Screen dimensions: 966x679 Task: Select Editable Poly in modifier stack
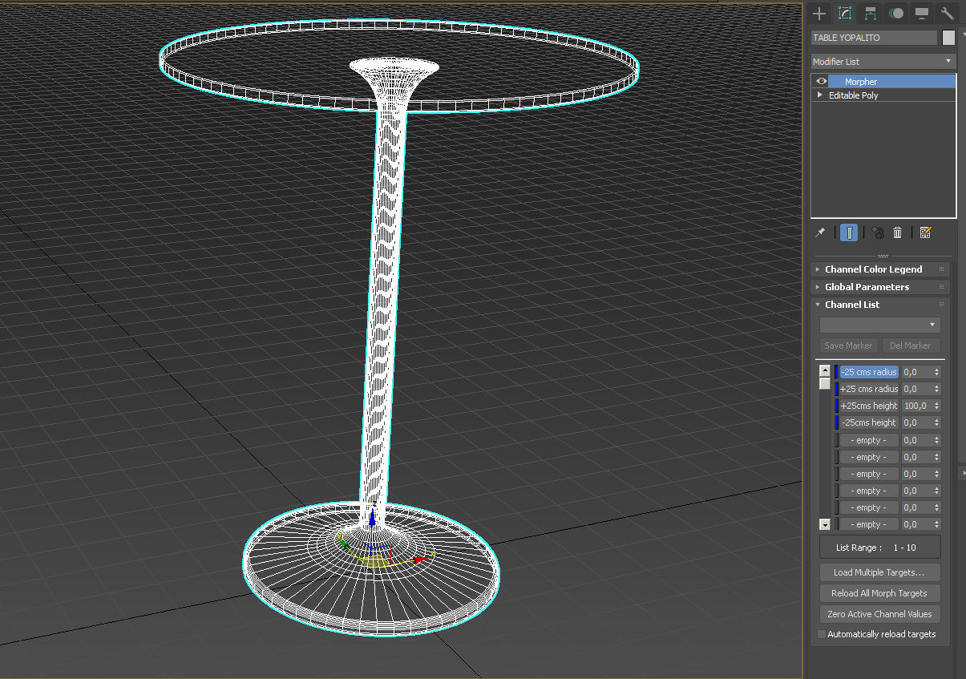click(853, 95)
